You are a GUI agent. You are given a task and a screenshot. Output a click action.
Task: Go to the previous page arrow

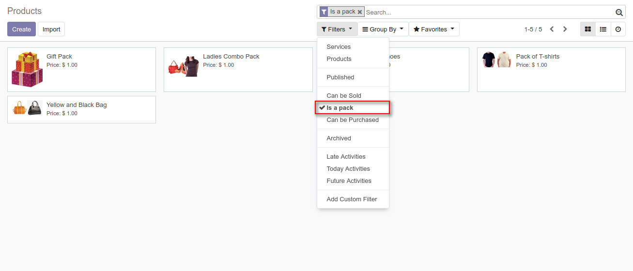point(552,29)
